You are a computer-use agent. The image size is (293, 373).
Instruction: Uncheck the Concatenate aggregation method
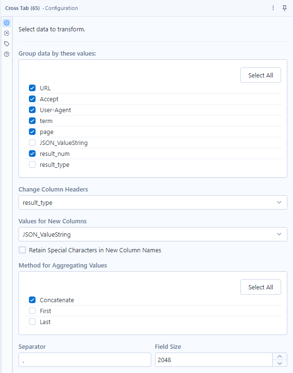(32, 300)
